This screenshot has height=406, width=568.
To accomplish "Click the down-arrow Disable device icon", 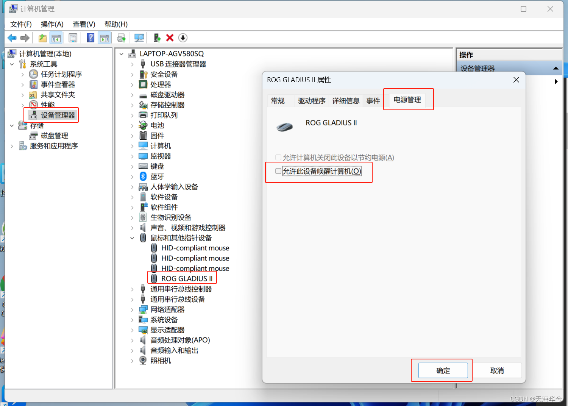I will coord(183,38).
